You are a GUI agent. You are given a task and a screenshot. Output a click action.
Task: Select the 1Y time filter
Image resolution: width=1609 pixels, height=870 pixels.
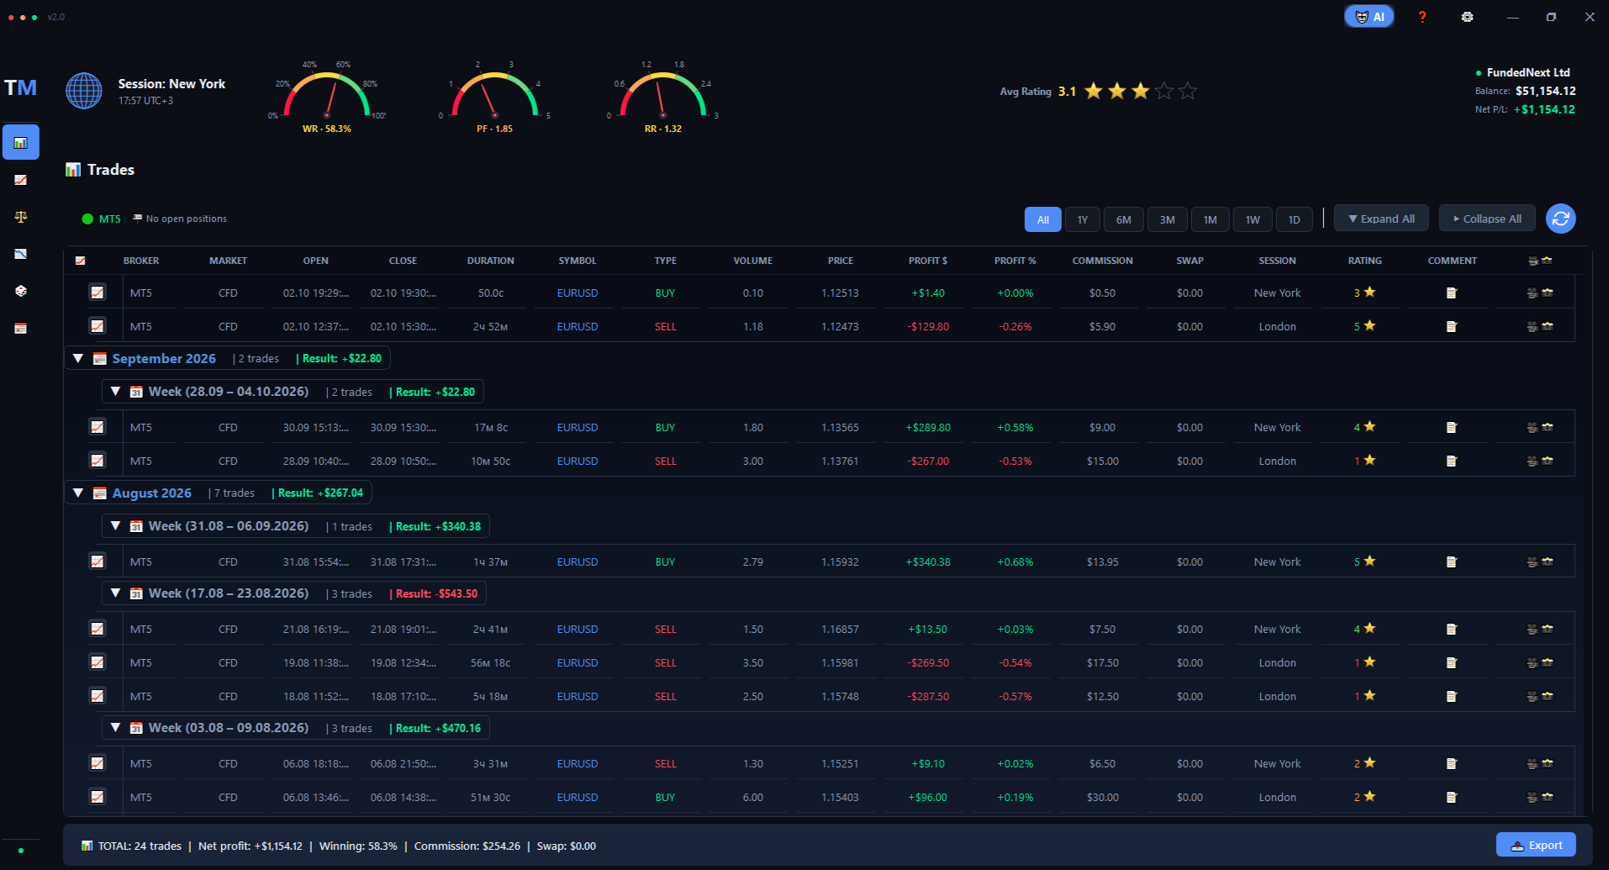coord(1083,219)
